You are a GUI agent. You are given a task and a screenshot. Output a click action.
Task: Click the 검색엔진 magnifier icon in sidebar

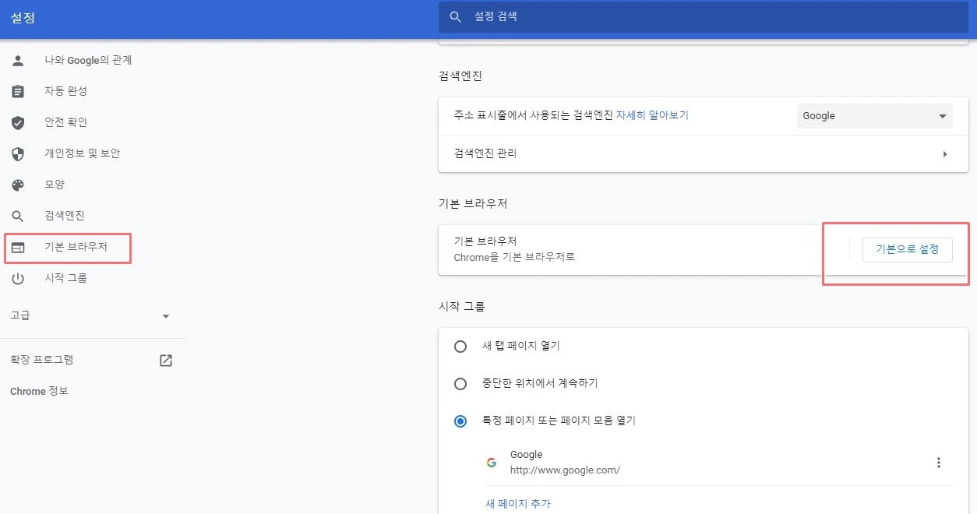coord(18,216)
